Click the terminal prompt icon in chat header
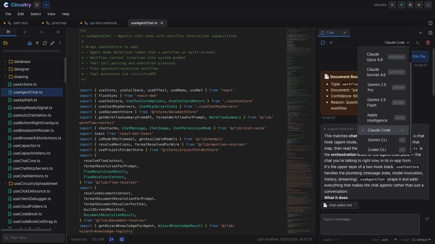435x244 pixels. click(418, 43)
